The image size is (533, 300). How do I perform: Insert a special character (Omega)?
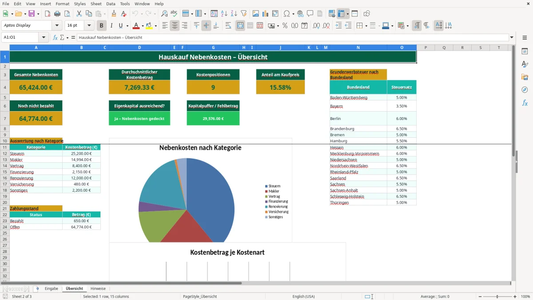point(286,14)
